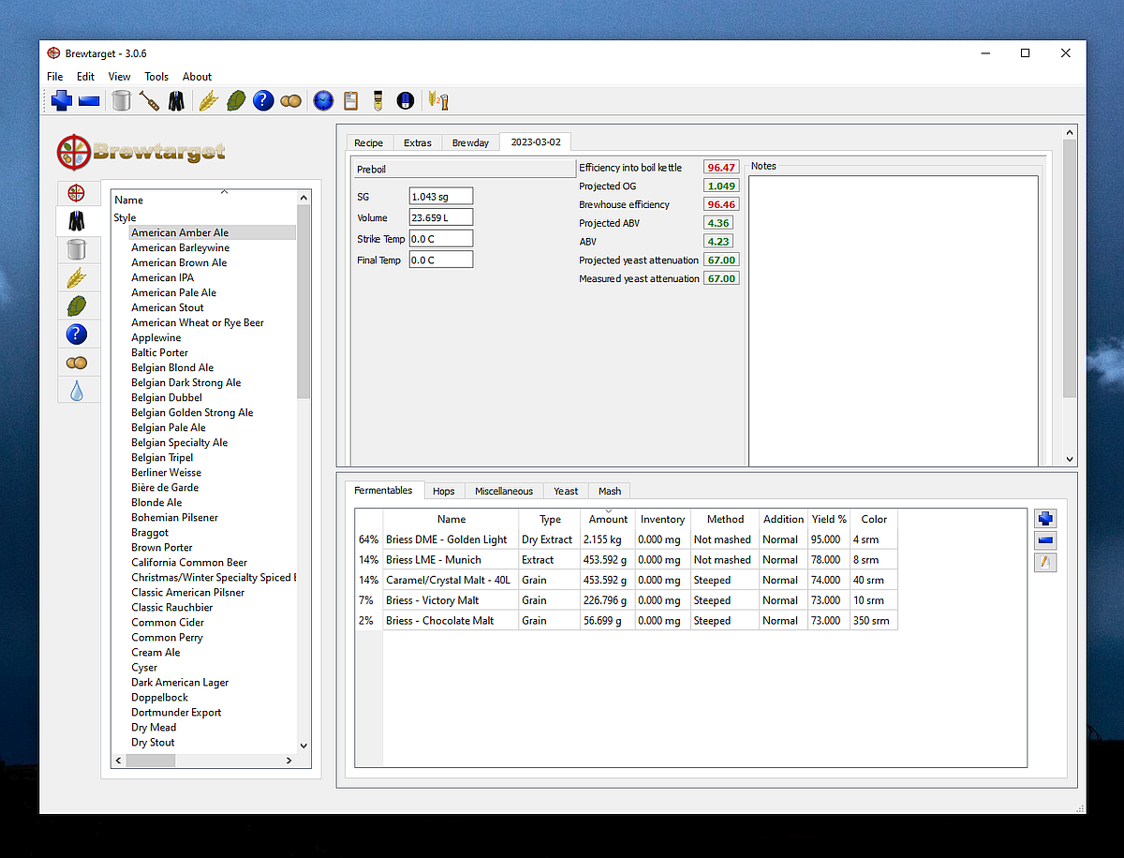This screenshot has width=1124, height=858.
Task: Click the Strike Temp input field
Action: (441, 239)
